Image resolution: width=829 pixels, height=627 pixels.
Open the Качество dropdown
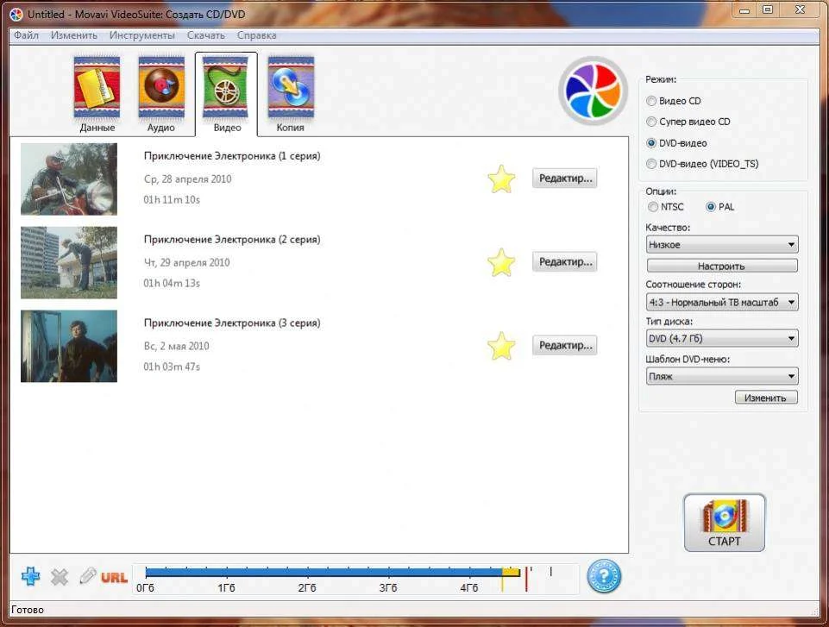[722, 245]
